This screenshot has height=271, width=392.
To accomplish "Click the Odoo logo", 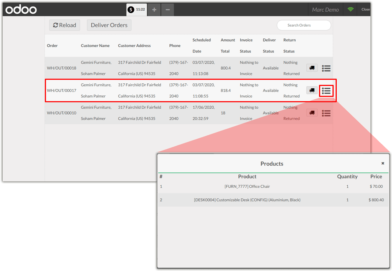I will (x=21, y=10).
